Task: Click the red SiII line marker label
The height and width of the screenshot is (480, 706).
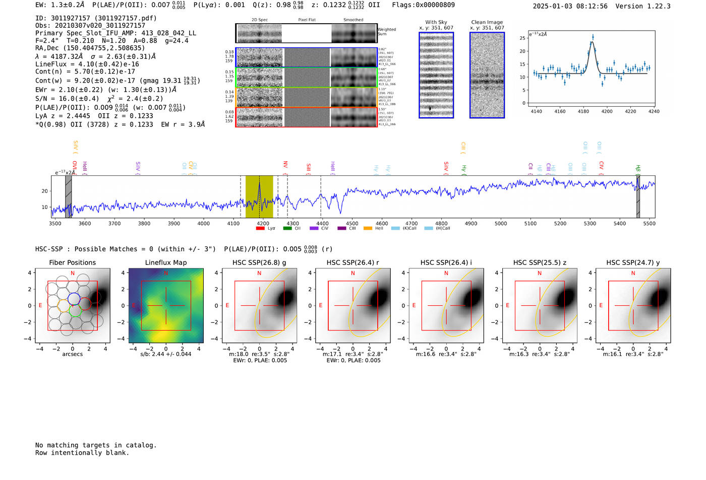Action: click(309, 168)
